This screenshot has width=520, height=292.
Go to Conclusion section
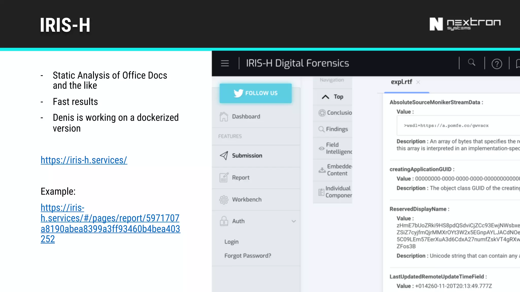click(x=333, y=113)
